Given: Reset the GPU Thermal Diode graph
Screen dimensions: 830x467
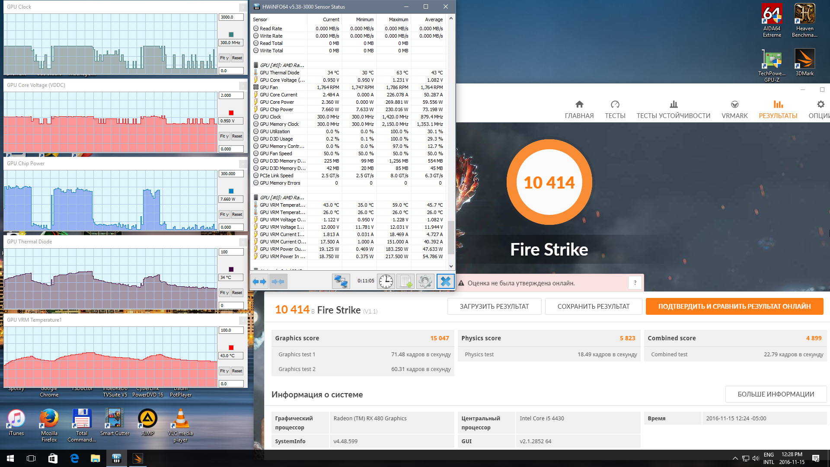Looking at the screenshot, I should 237,293.
